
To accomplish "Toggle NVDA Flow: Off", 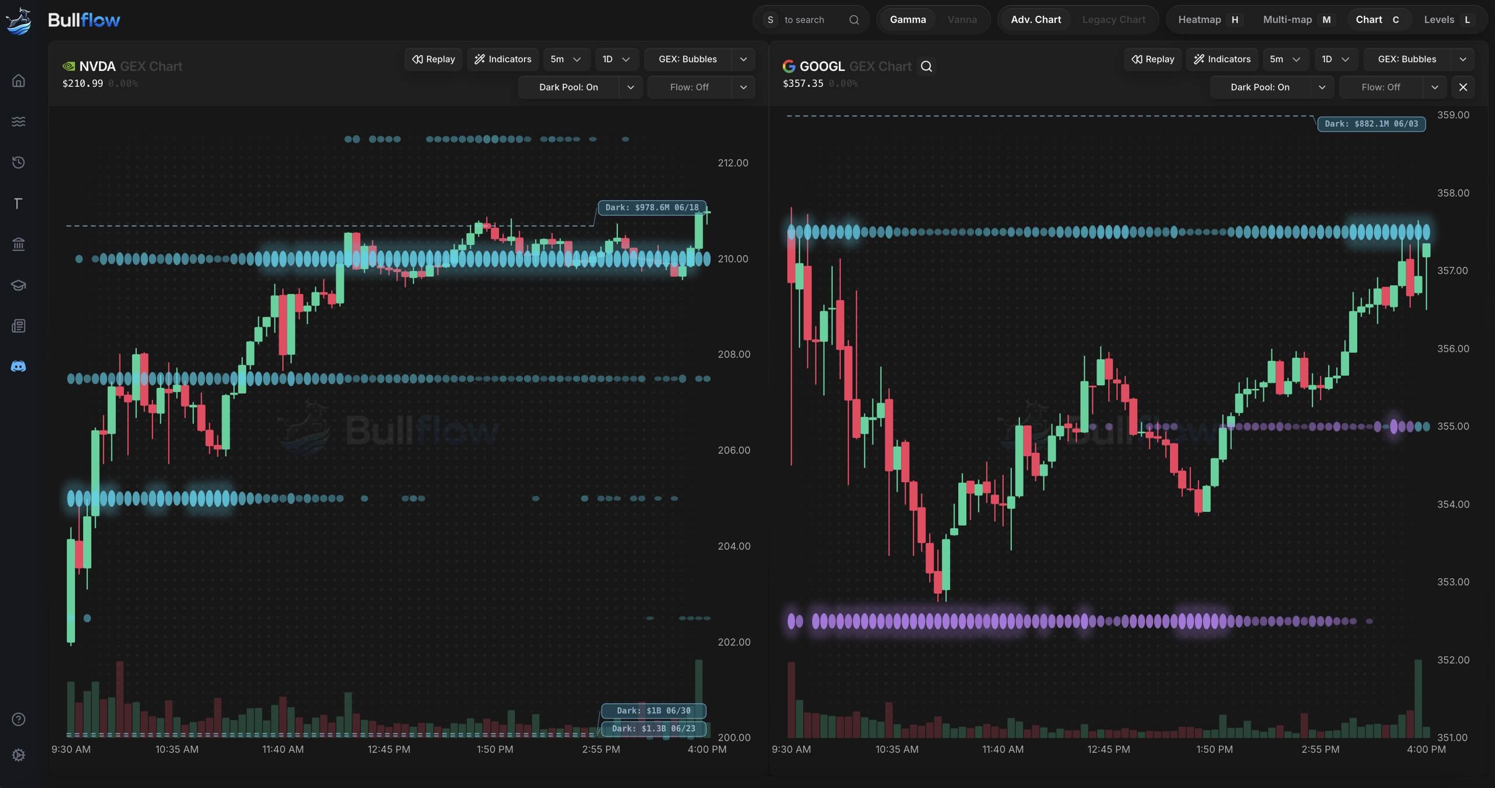I will pos(689,87).
